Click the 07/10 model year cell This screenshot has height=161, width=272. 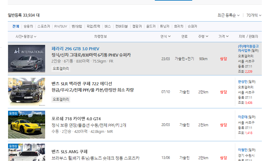pos(166,92)
